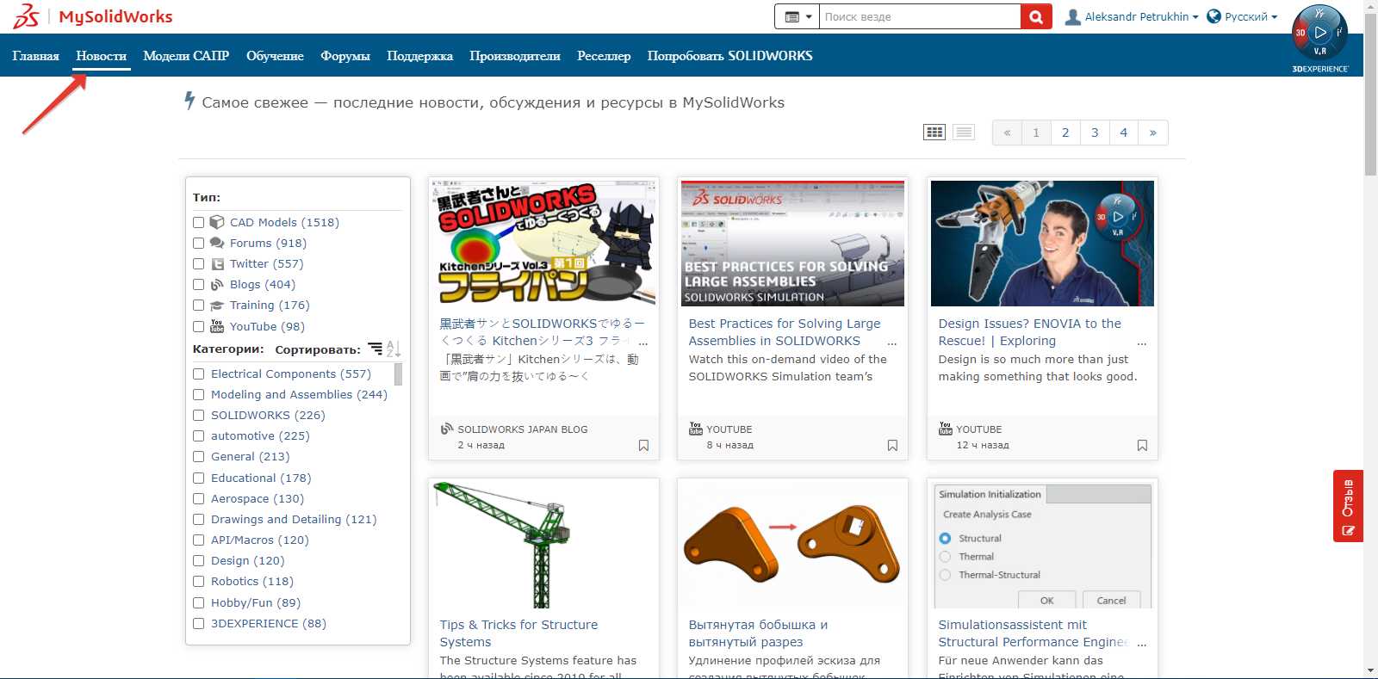This screenshot has height=679, width=1378.
Task: Open the Обучение menu item
Action: point(275,56)
